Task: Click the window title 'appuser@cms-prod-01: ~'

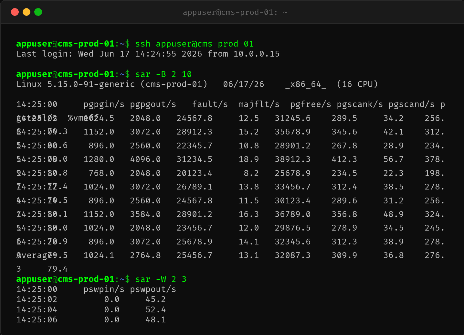Action: coord(235,12)
